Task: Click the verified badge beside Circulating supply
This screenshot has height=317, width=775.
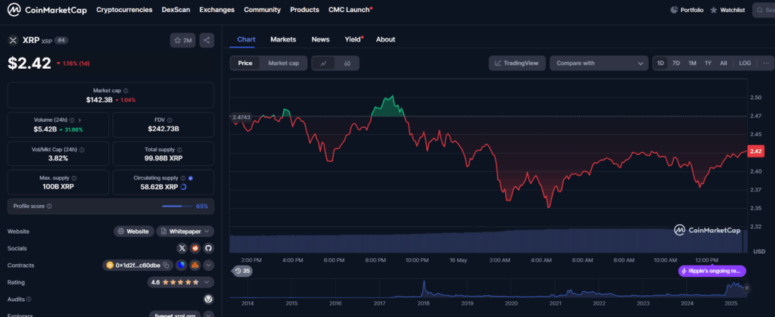Action: point(191,178)
